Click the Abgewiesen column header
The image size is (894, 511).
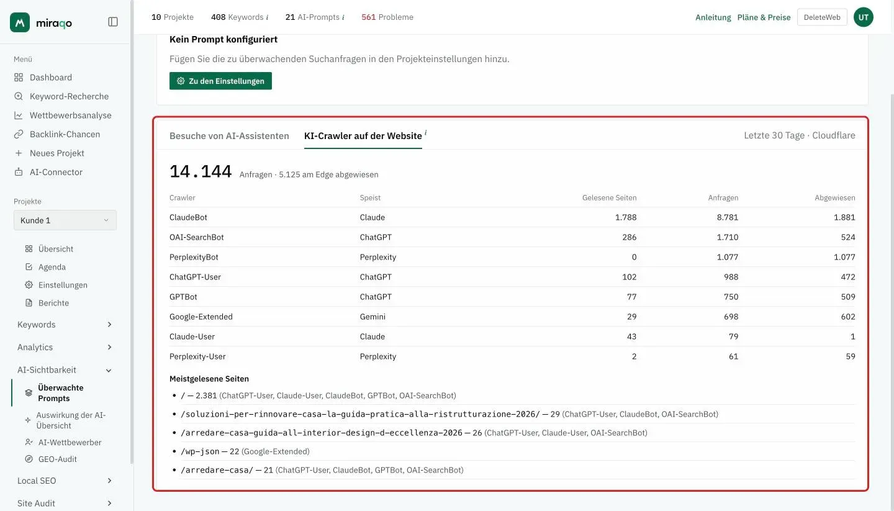(835, 198)
